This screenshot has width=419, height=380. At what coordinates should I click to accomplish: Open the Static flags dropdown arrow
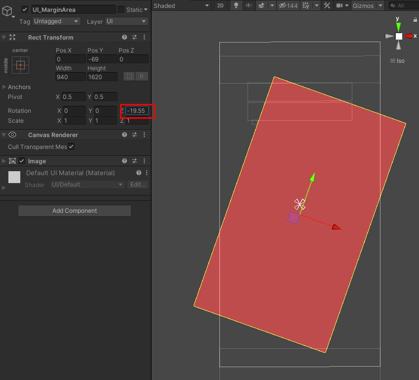click(x=146, y=9)
